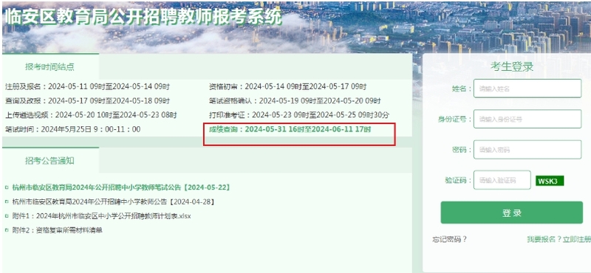Refresh the WSK3 captcha image
This screenshot has height=273, width=591.
(550, 181)
